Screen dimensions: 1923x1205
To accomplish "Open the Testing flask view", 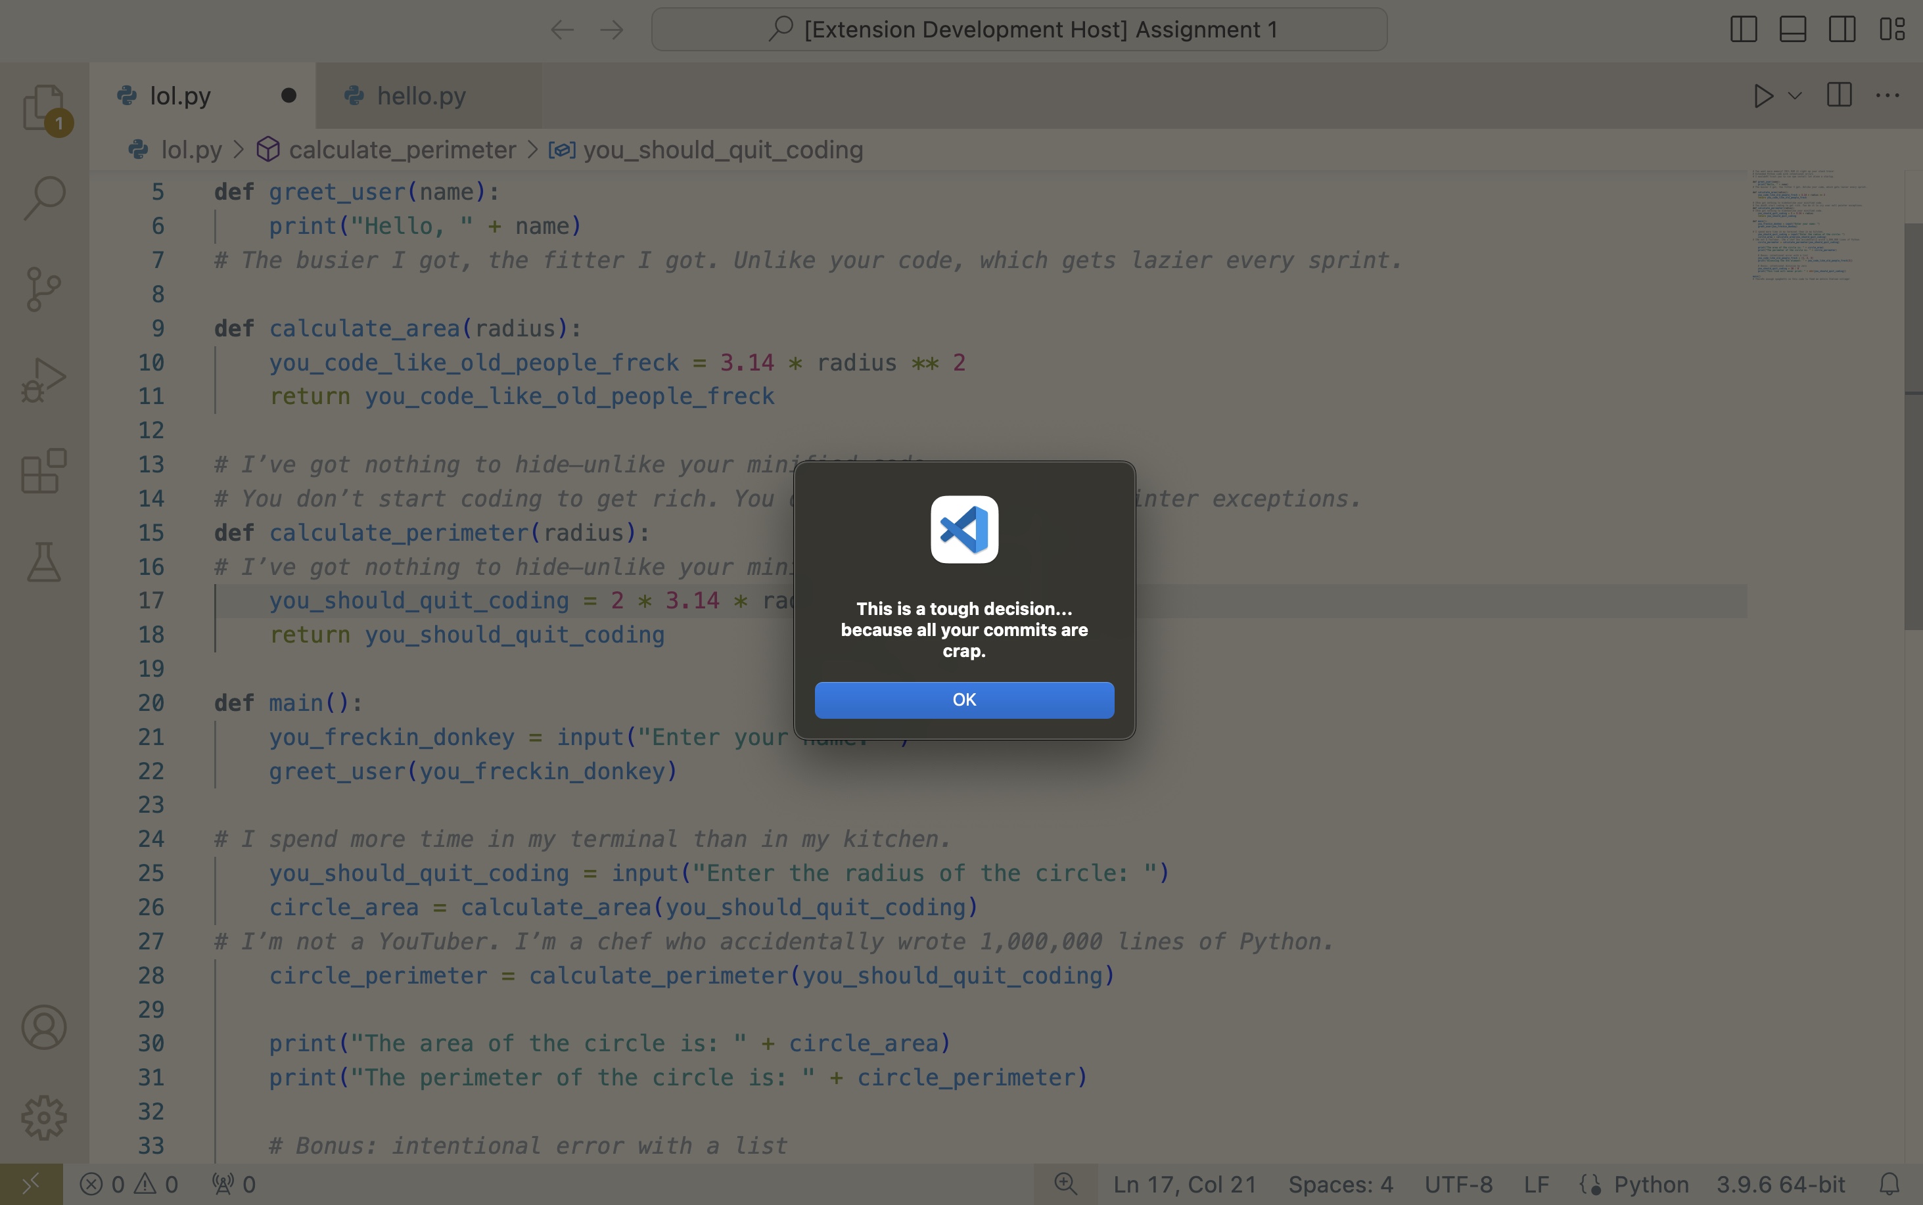I will pyautogui.click(x=44, y=562).
